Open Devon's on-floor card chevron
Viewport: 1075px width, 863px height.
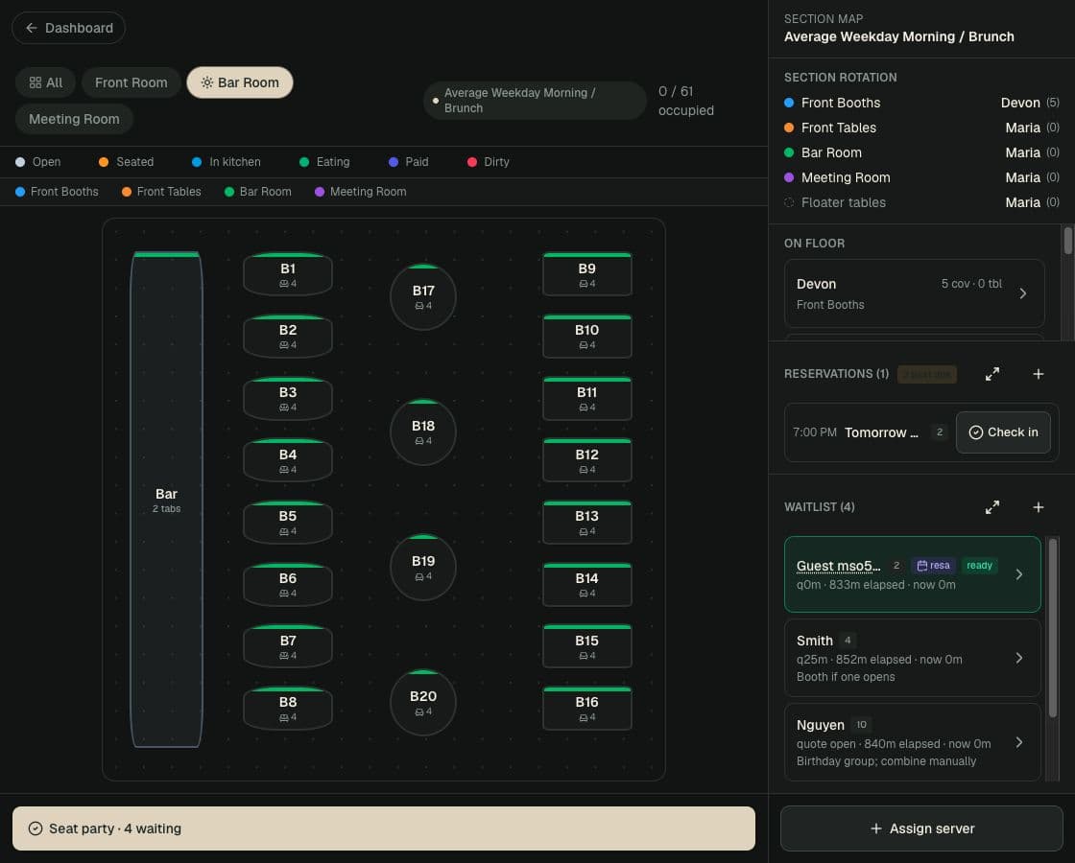pos(1023,293)
